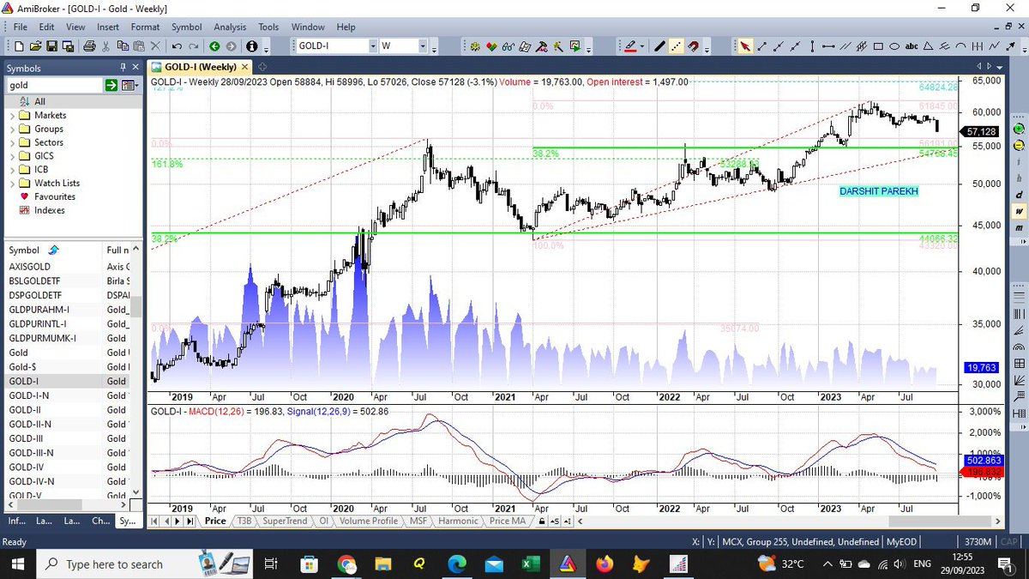Open the black Information icon
This screenshot has height=579, width=1029.
click(252, 46)
